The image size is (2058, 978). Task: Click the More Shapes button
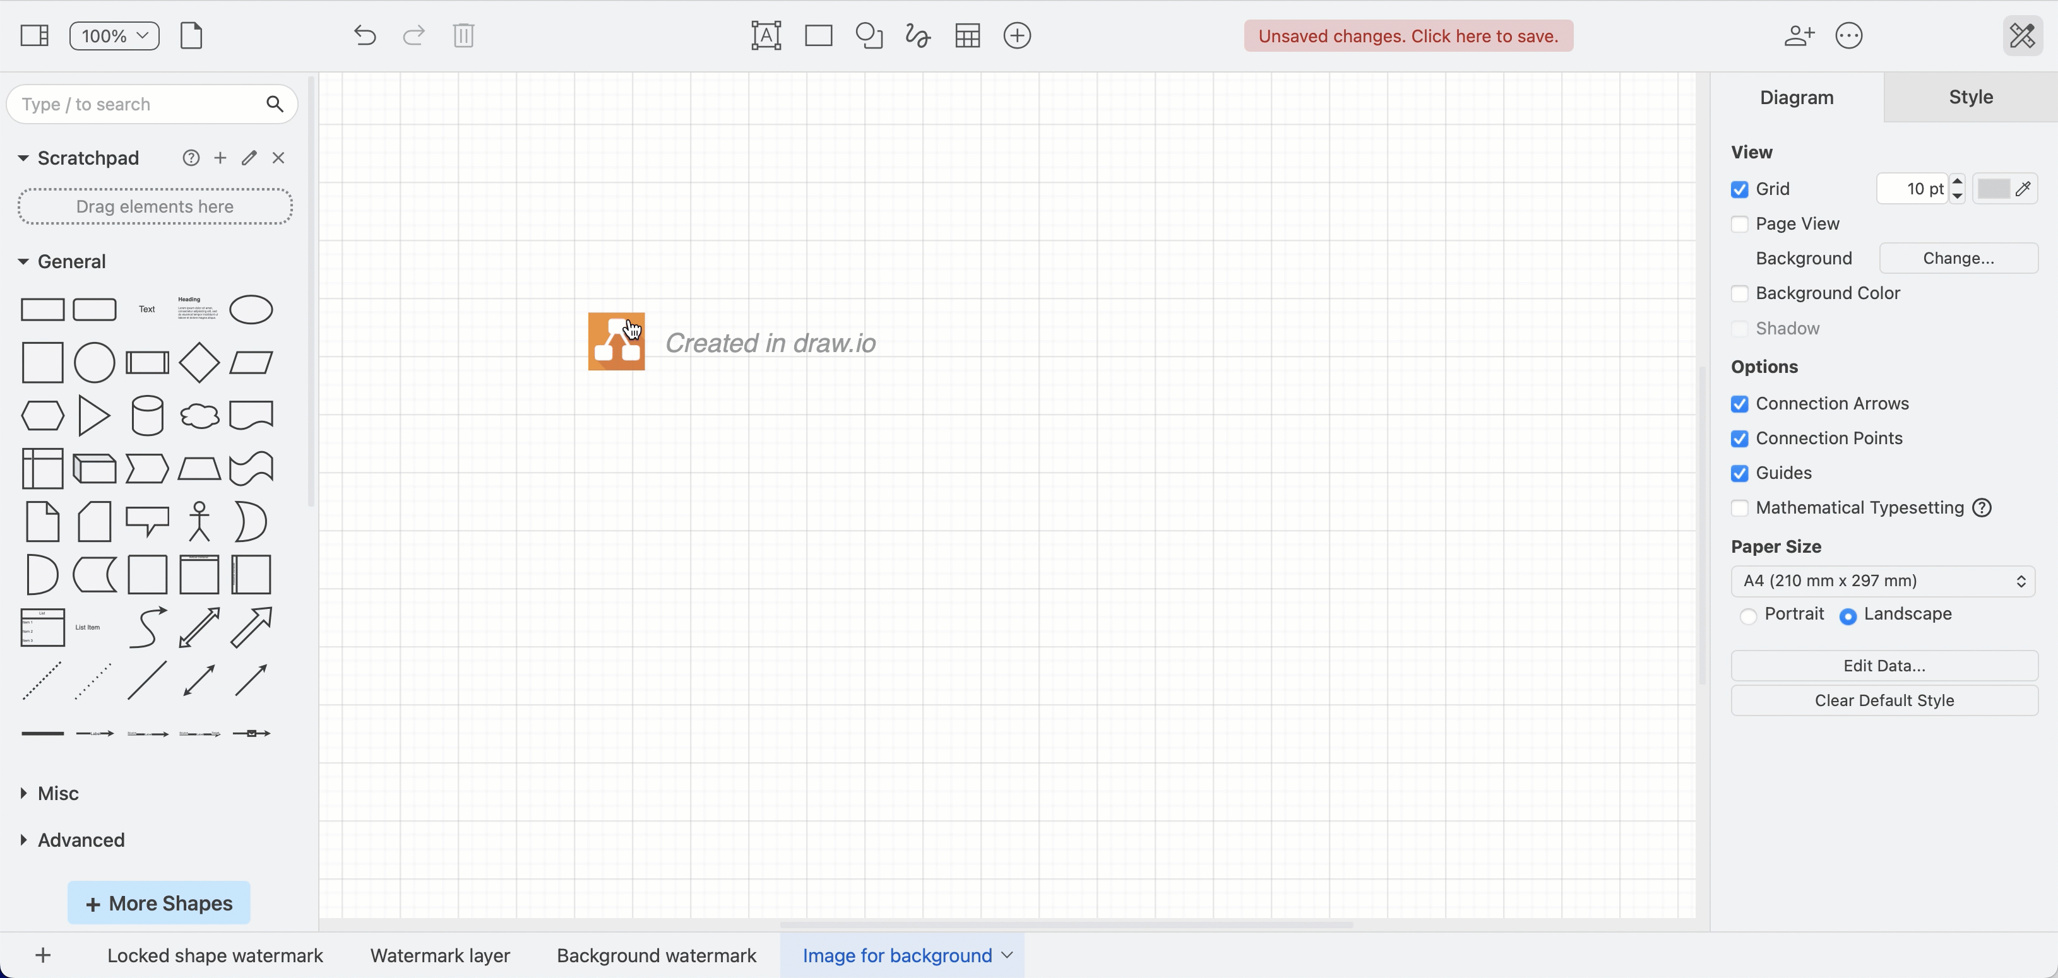pyautogui.click(x=158, y=902)
